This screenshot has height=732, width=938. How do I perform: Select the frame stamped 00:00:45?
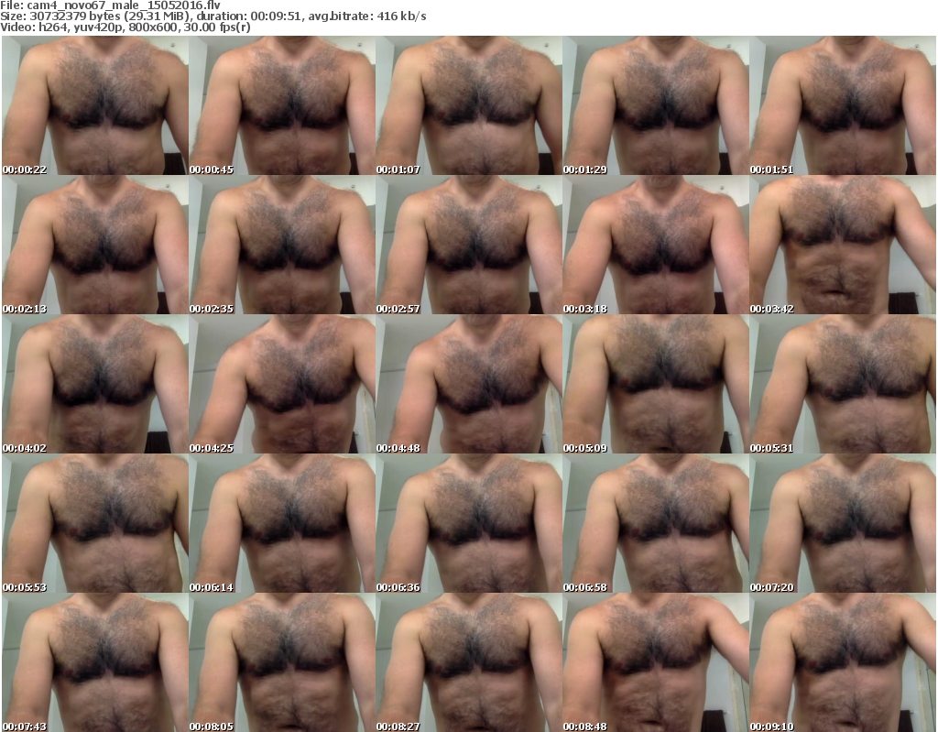point(282,105)
